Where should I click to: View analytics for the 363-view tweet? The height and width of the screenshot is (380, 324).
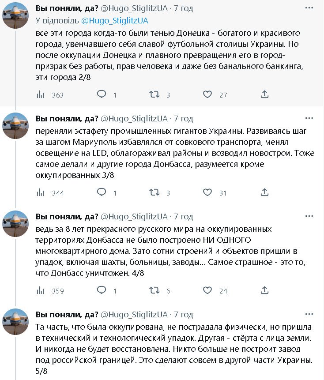(x=41, y=94)
